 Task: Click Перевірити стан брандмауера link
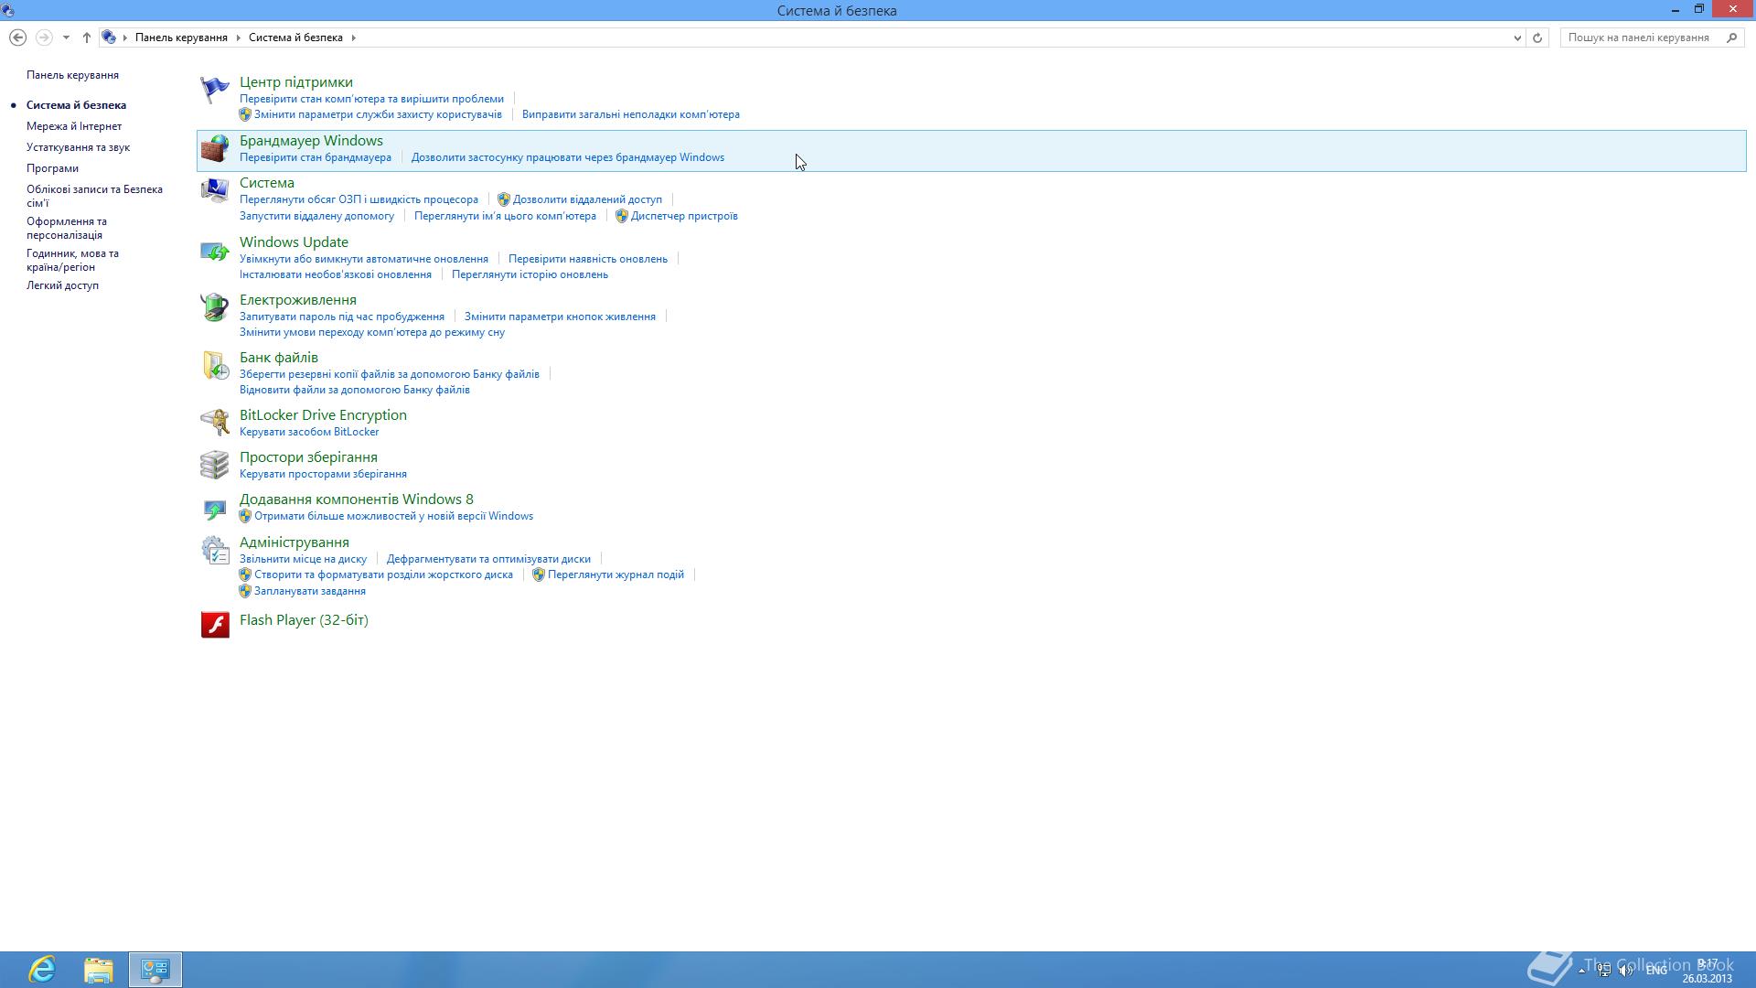pos(316,157)
